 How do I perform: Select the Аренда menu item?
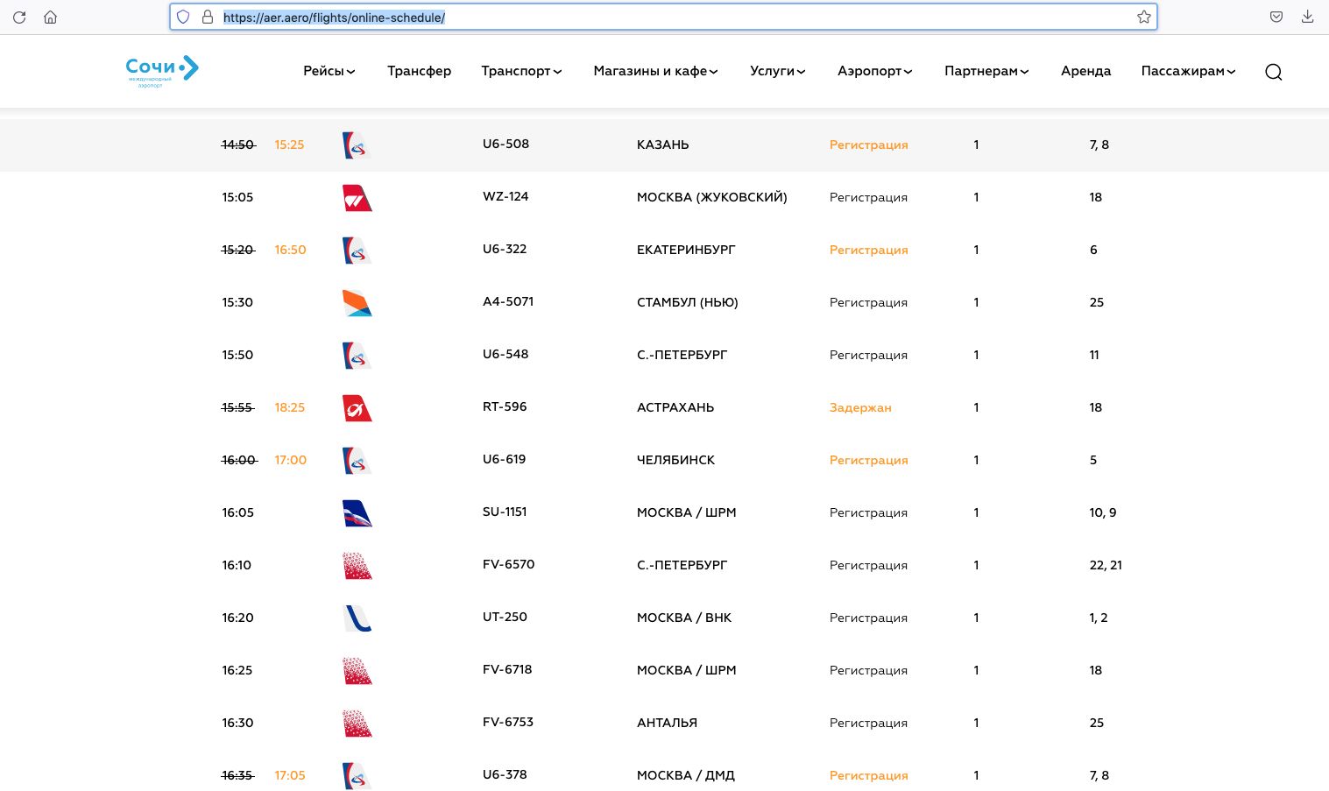(1085, 71)
